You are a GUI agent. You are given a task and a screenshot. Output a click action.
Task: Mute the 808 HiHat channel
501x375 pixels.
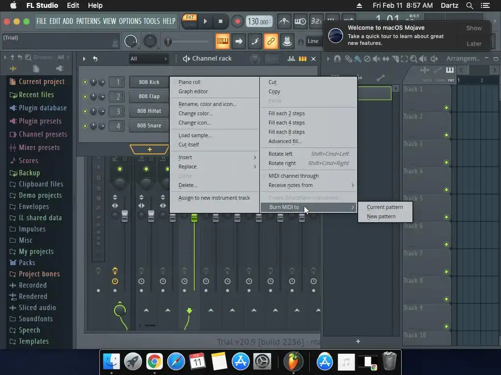[x=85, y=111]
